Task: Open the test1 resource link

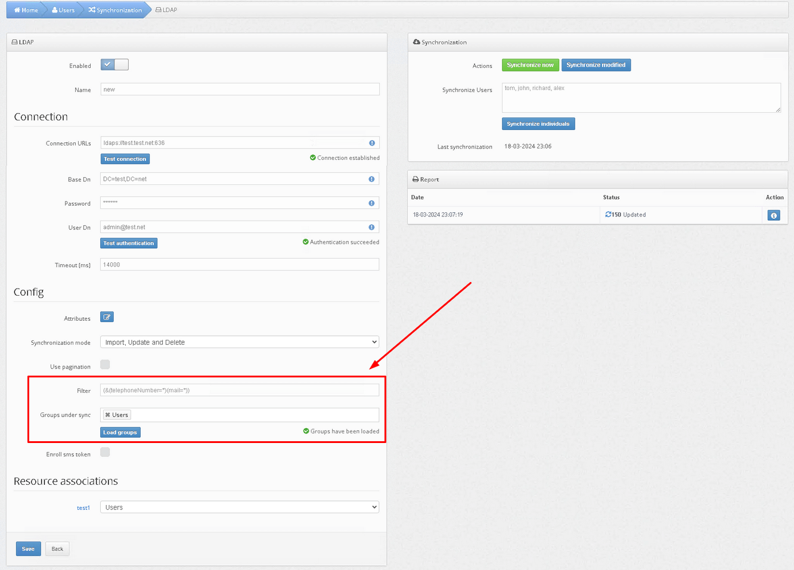Action: coord(83,508)
